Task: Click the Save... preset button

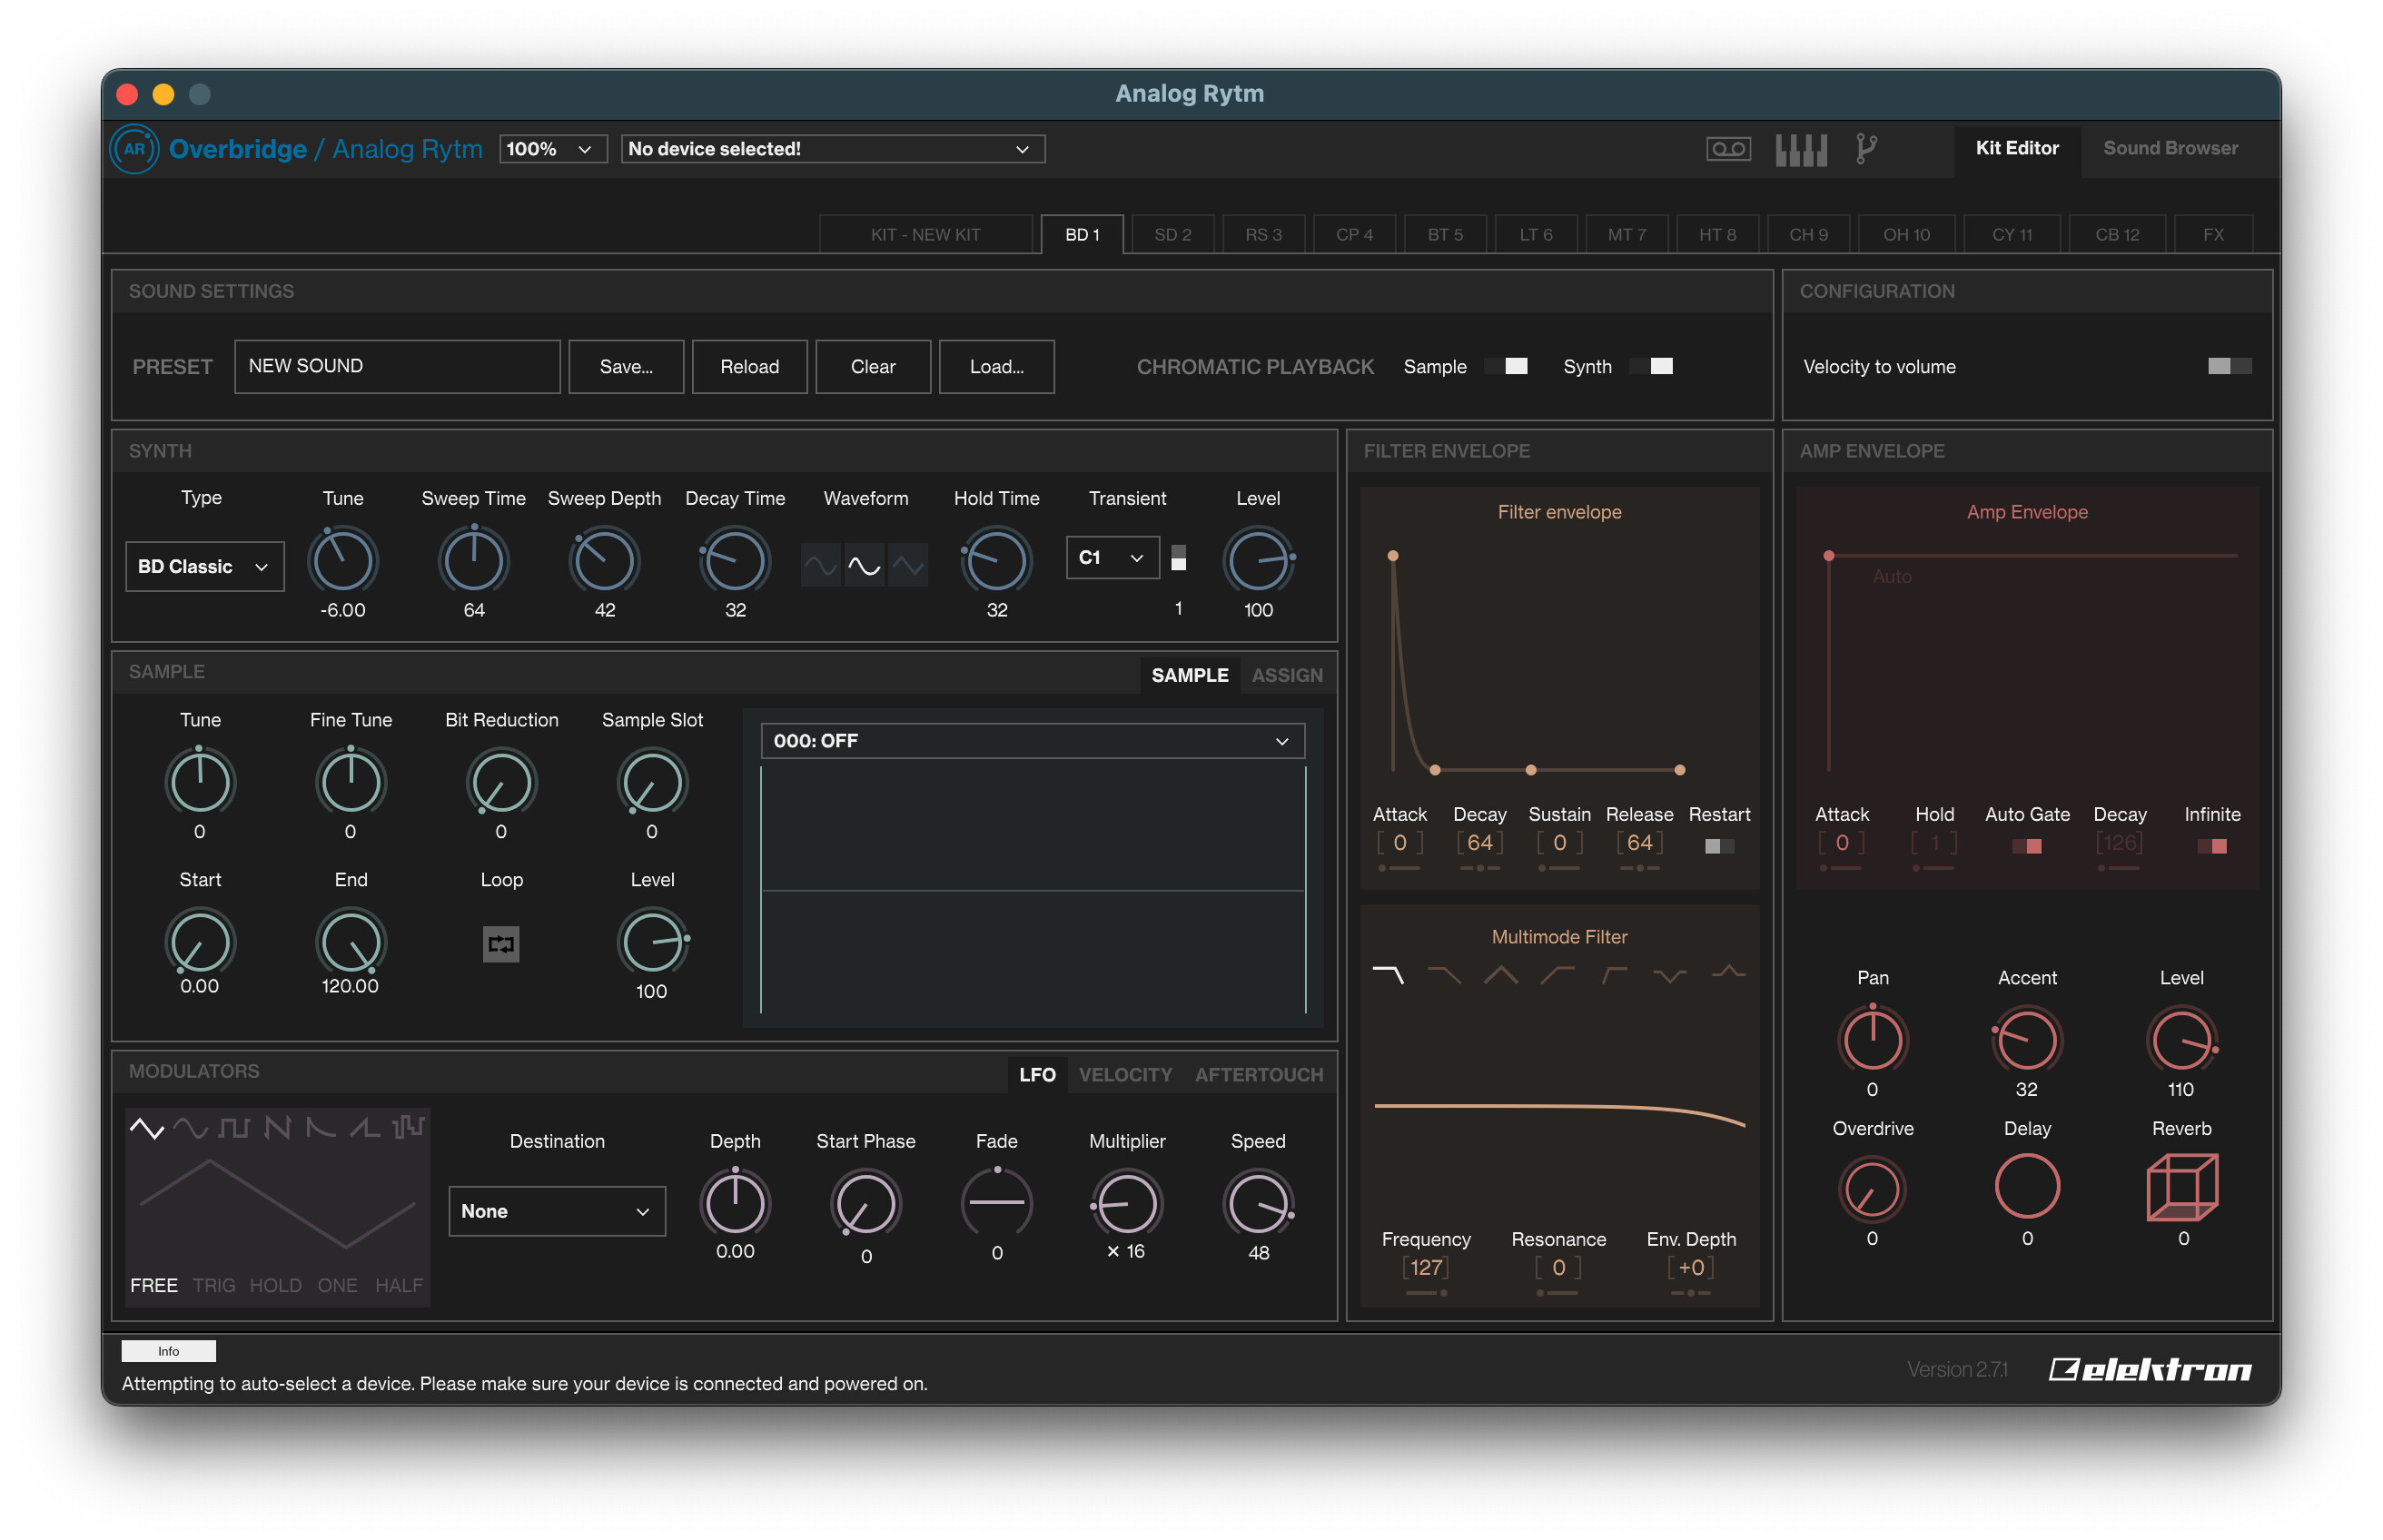Action: [x=626, y=366]
